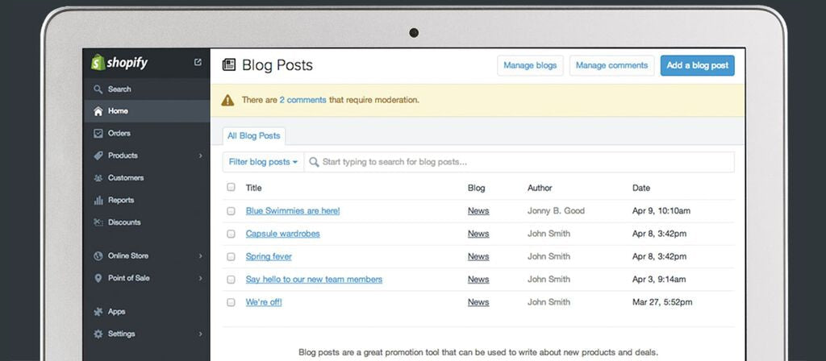
Task: Open store in new window icon
Action: click(198, 63)
